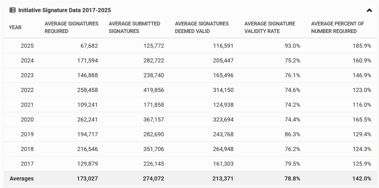Image resolution: width=379 pixels, height=188 pixels.
Task: Select the 185.9% percent of required cell
Action: [x=362, y=46]
